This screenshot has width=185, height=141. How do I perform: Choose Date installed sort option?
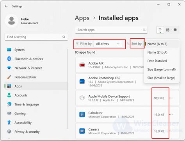click(157, 61)
